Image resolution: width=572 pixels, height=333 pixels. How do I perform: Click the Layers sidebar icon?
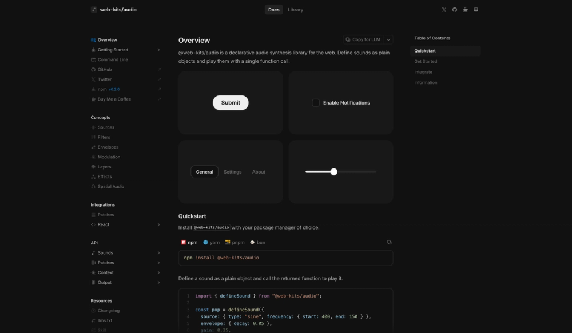[x=93, y=167]
